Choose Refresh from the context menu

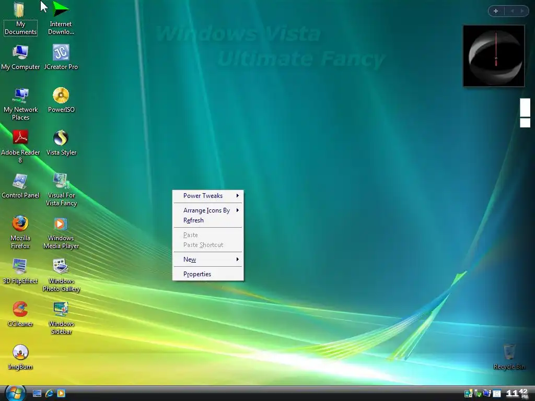[208, 220]
